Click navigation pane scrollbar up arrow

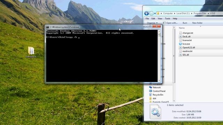(174, 27)
